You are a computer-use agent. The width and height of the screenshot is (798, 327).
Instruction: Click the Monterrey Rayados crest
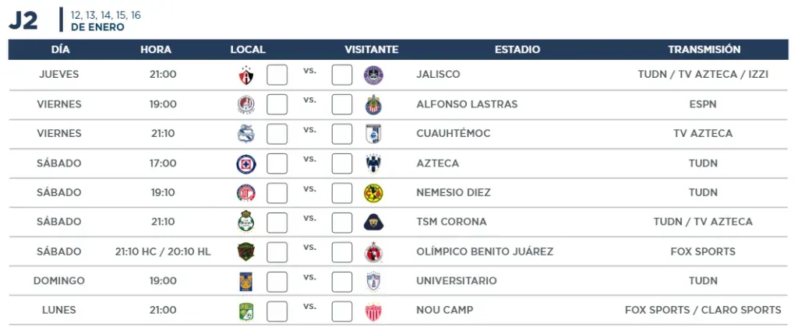pos(373,163)
